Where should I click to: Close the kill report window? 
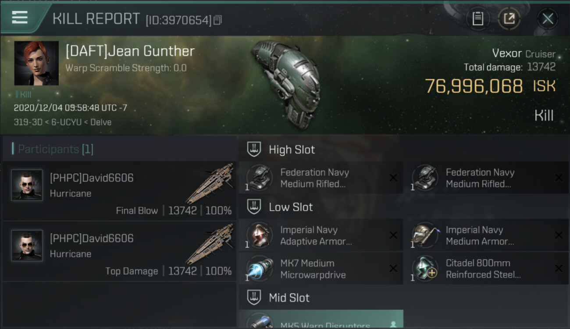(548, 19)
